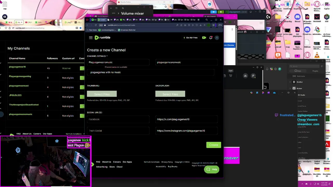The height and width of the screenshot is (187, 333).
Task: Click the x.com/plaguegames16 URL field
Action: (x=187, y=119)
